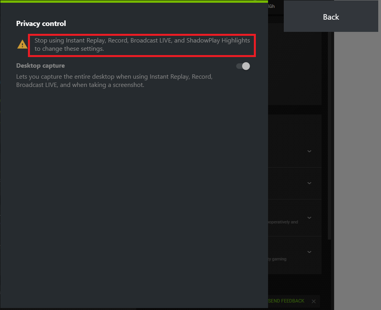Click the 'Lets you capture the entire desktop' description
381x310 pixels.
click(114, 81)
